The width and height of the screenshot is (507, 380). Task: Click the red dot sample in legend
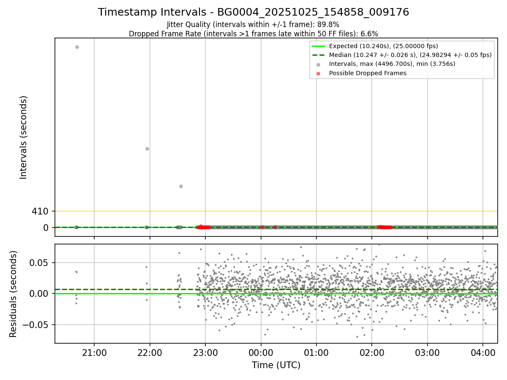[x=319, y=73]
